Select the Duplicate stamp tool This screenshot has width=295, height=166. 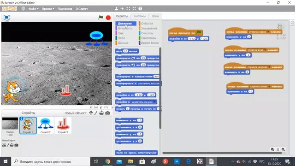116,8
